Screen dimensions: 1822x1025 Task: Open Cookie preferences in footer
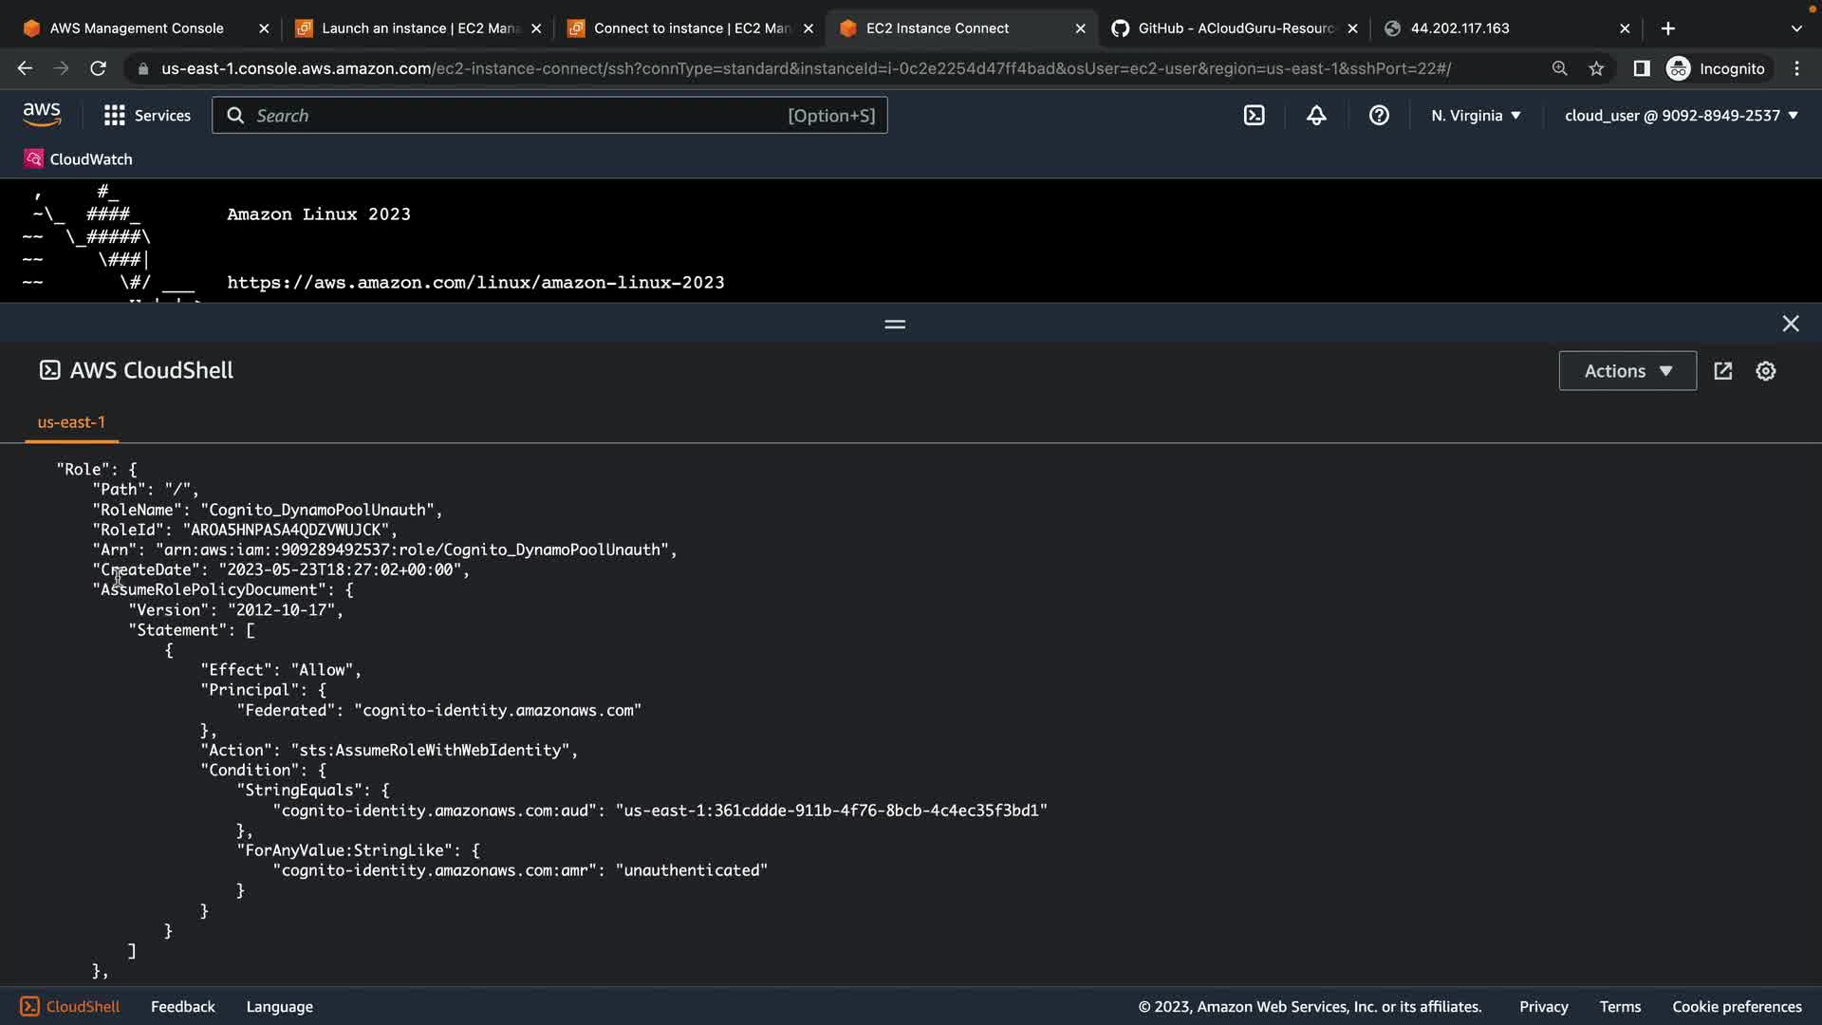tap(1736, 1007)
